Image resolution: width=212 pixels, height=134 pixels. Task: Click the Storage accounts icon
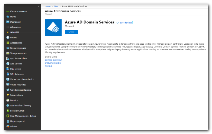[x=8, y=53]
